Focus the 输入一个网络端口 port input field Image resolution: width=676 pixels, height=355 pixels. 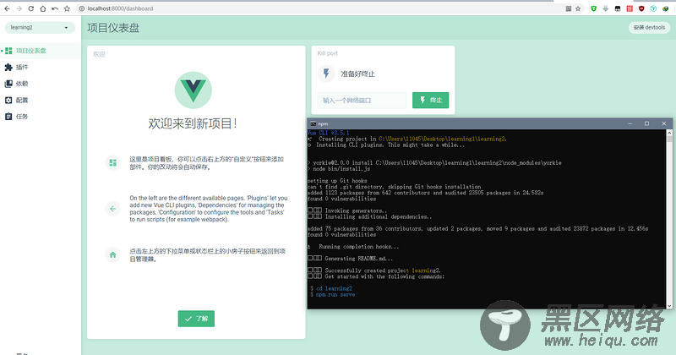click(x=362, y=100)
